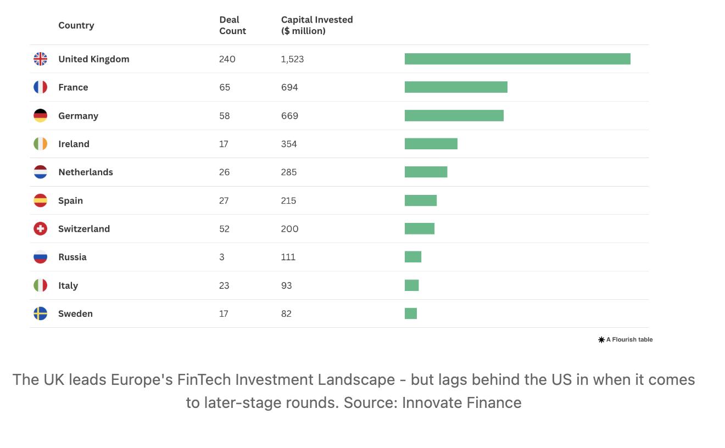Click the Italy flag icon
Image resolution: width=725 pixels, height=448 pixels.
click(40, 285)
